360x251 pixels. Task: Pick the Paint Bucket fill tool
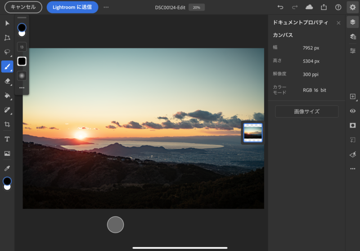[x=7, y=96]
